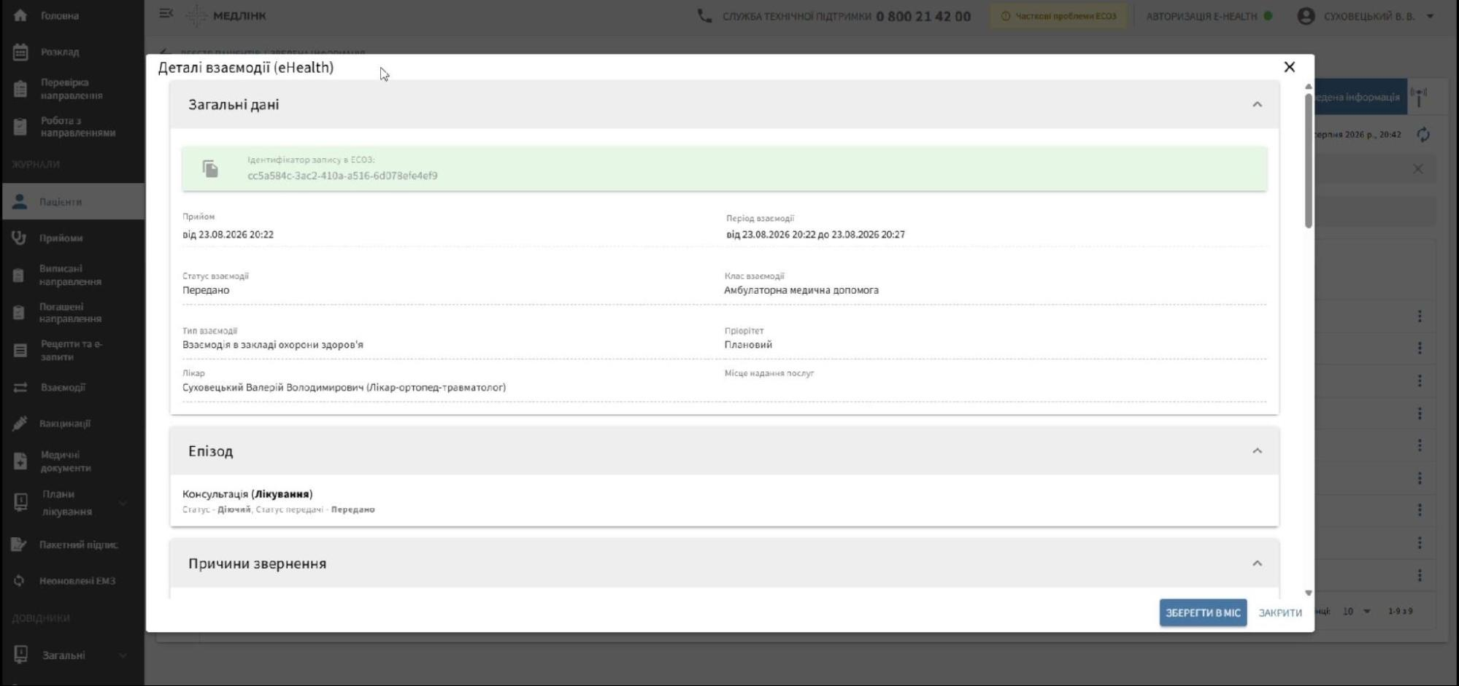
Task: Select Пацієнти in the sidebar
Action: [x=72, y=201]
